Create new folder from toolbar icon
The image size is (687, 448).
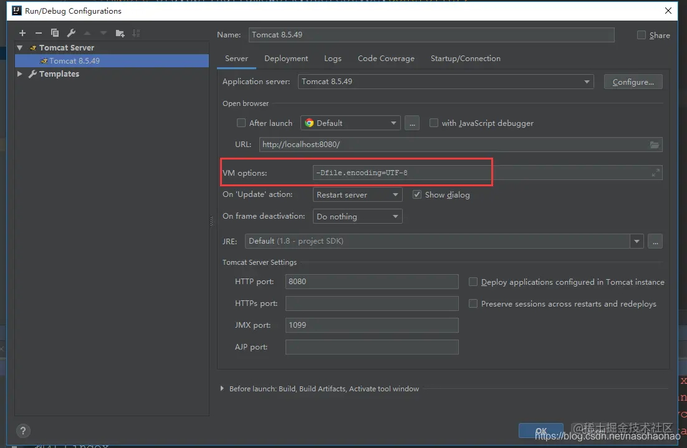[x=120, y=33]
